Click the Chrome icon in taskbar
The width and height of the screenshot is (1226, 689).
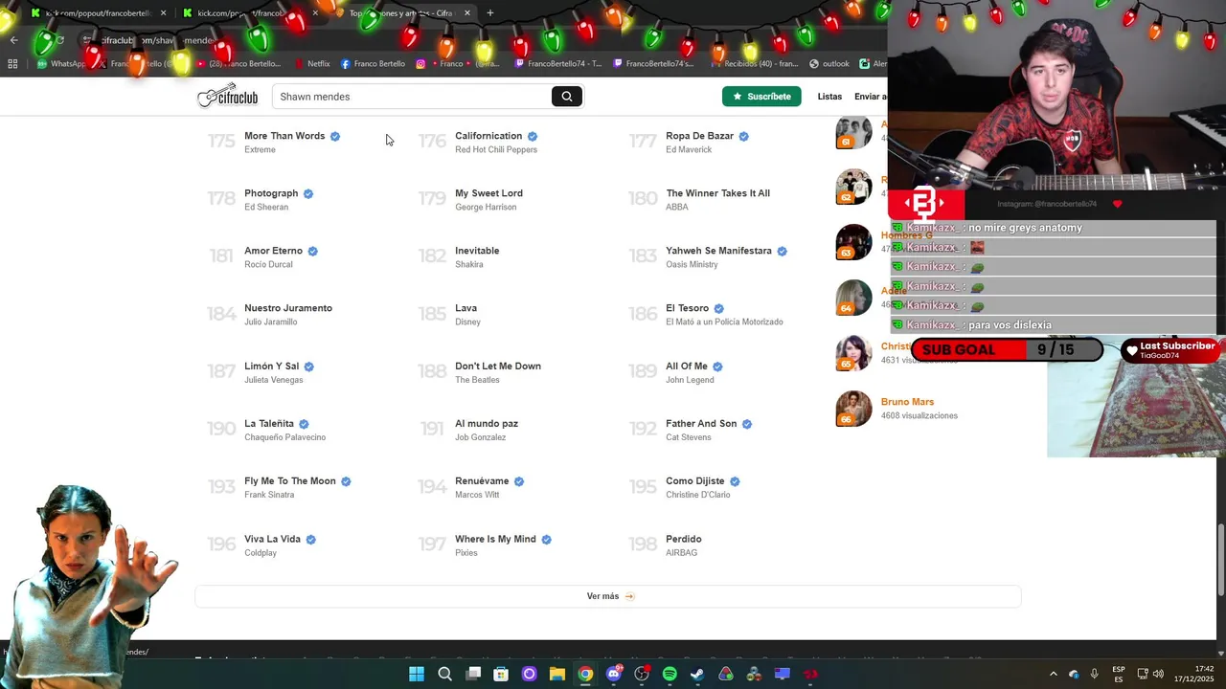[x=585, y=674]
